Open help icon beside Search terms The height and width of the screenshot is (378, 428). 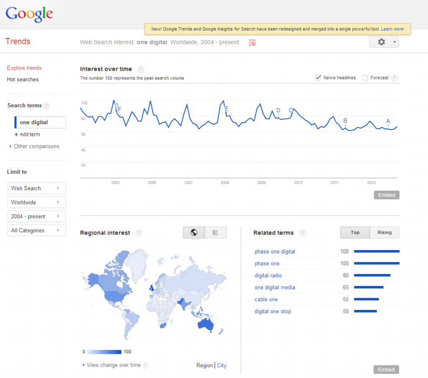[47, 106]
